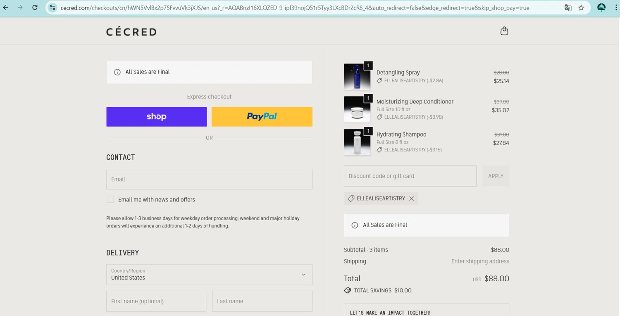The image size is (620, 316).
Task: Click tag icon on applied ELLEALISEARTISTRY chip
Action: tap(351, 199)
